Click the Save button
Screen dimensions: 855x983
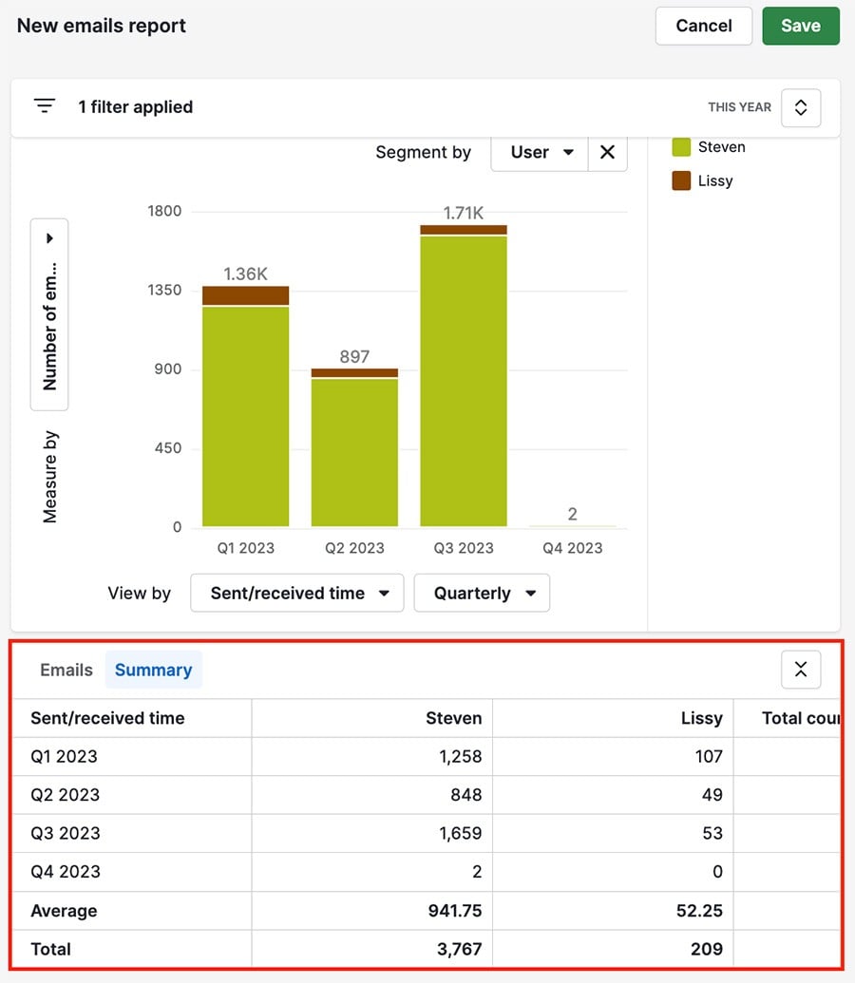pyautogui.click(x=800, y=26)
